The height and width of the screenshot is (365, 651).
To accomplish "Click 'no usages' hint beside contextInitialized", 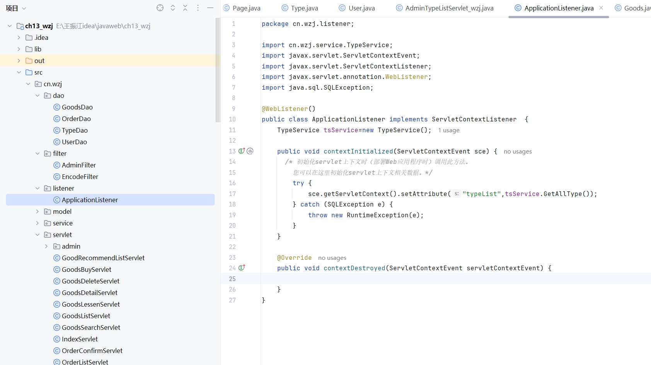I will pyautogui.click(x=518, y=152).
